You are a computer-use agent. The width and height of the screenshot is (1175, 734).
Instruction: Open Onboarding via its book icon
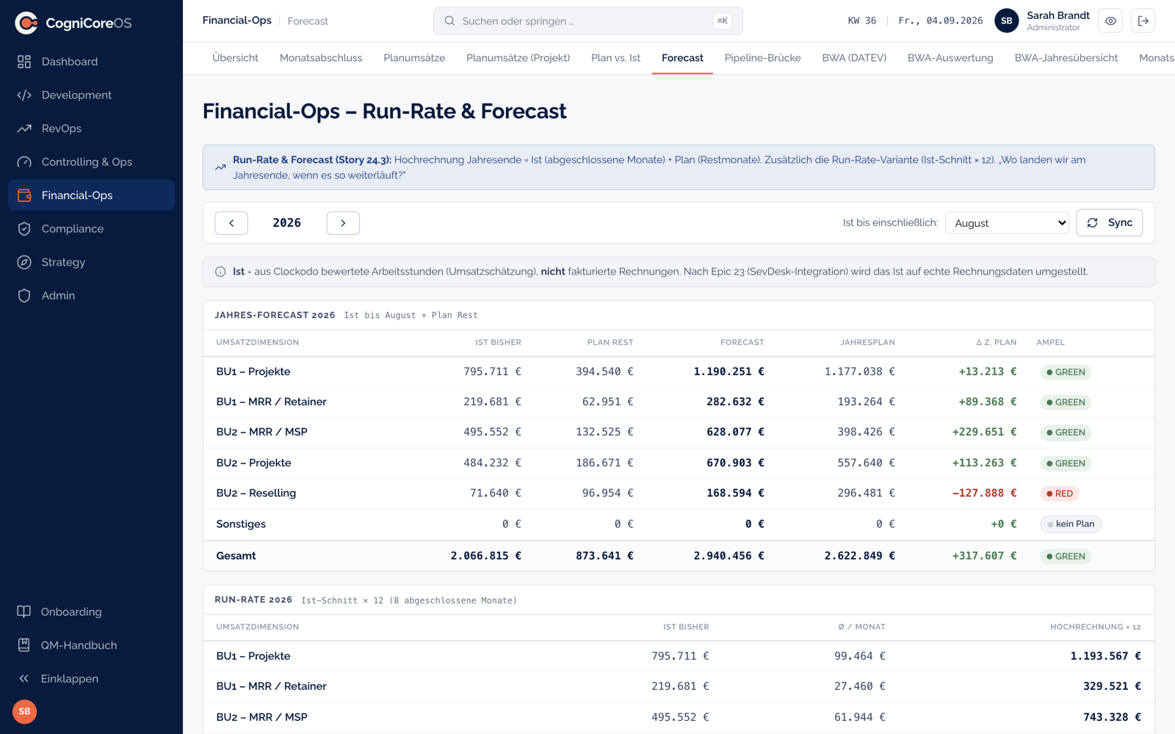(x=24, y=611)
